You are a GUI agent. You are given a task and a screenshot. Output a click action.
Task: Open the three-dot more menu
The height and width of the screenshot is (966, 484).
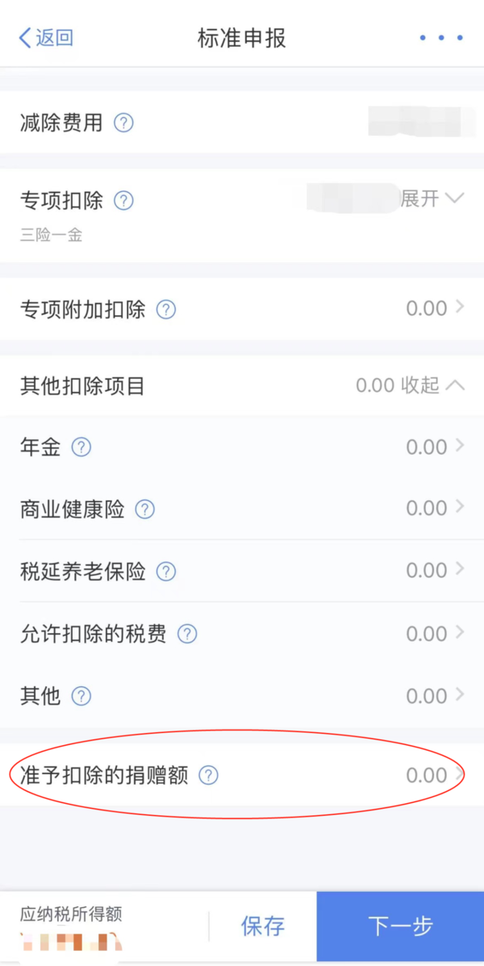click(440, 38)
